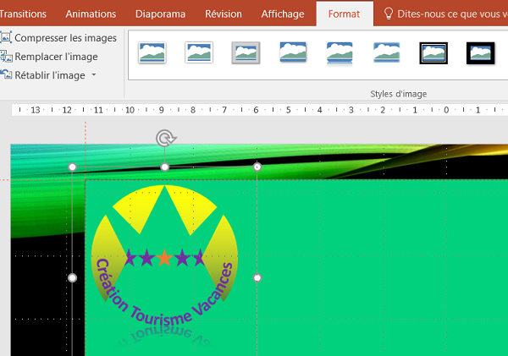Click the Compresser les images icon

[6, 37]
